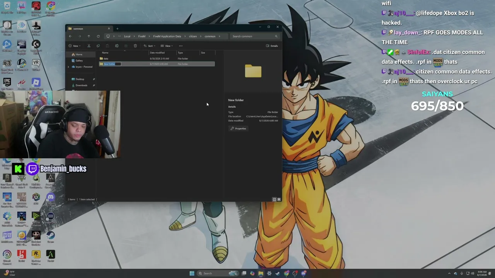The image size is (495, 278).
Task: Open the Sort options dropdown
Action: pos(149,46)
